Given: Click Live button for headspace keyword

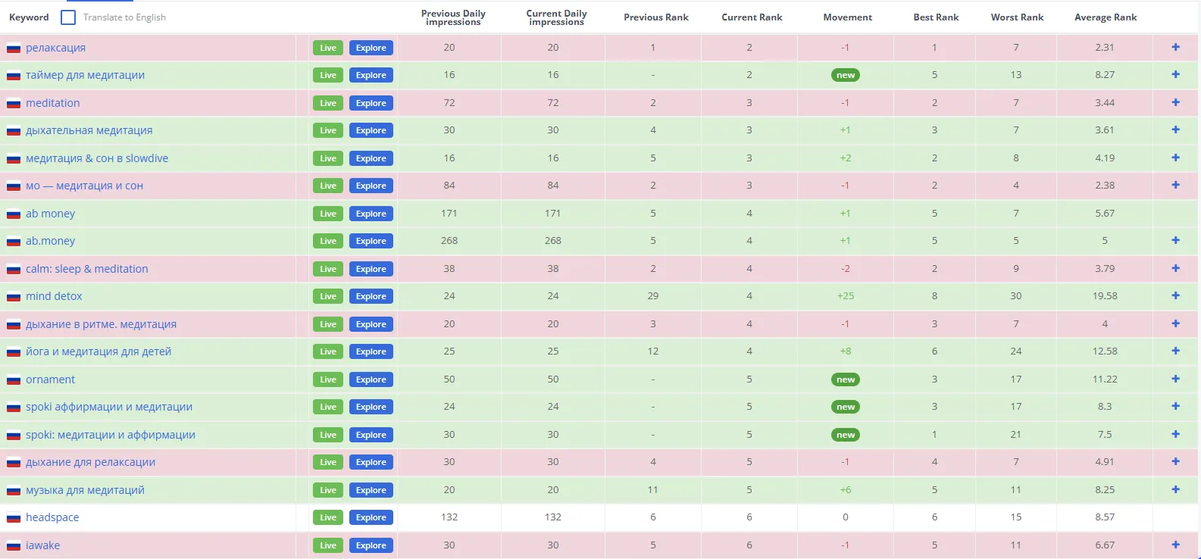Looking at the screenshot, I should [x=328, y=517].
